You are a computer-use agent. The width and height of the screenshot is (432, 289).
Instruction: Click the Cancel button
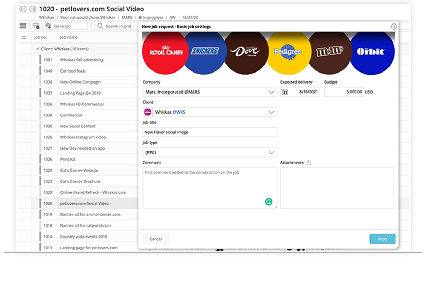click(155, 239)
